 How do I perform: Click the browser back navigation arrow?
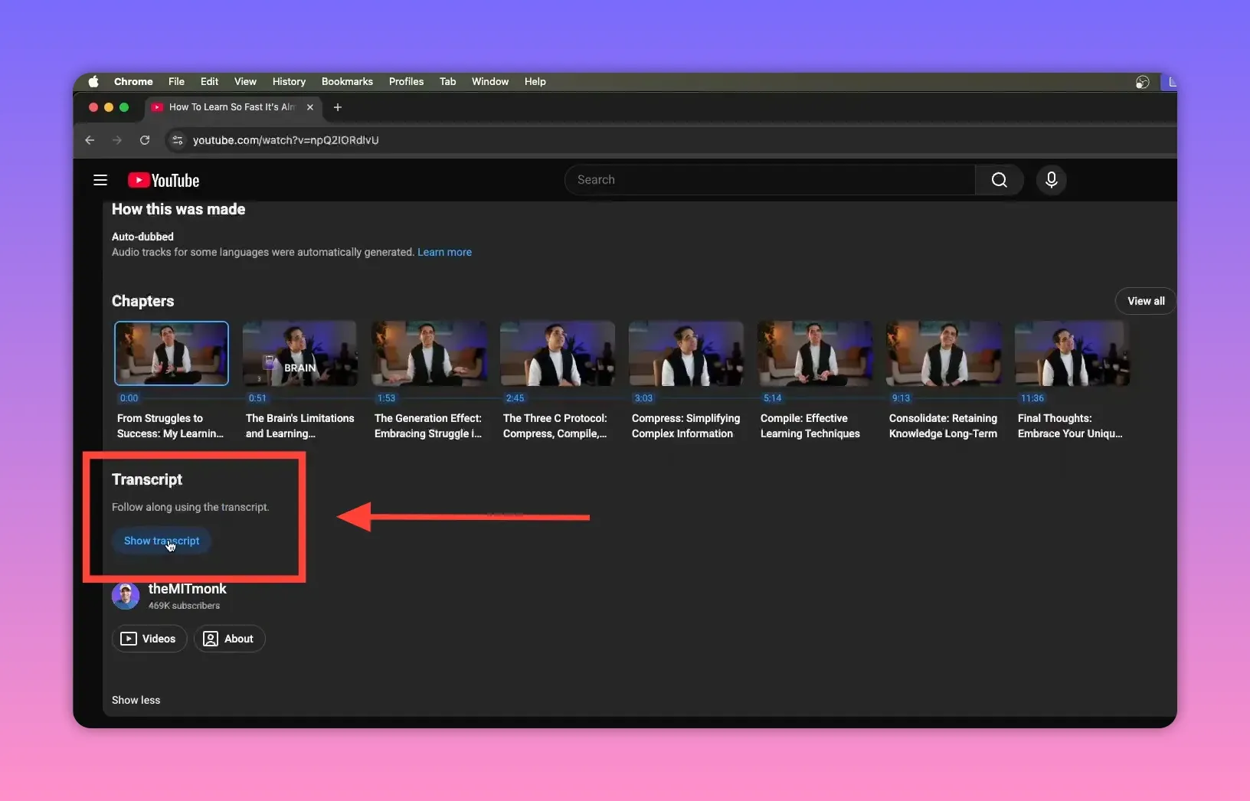click(90, 140)
